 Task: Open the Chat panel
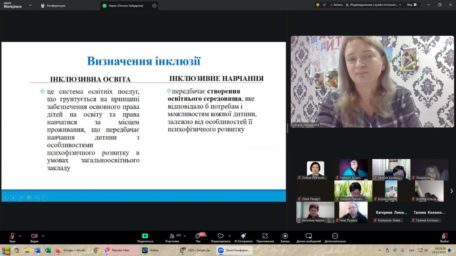(198, 236)
